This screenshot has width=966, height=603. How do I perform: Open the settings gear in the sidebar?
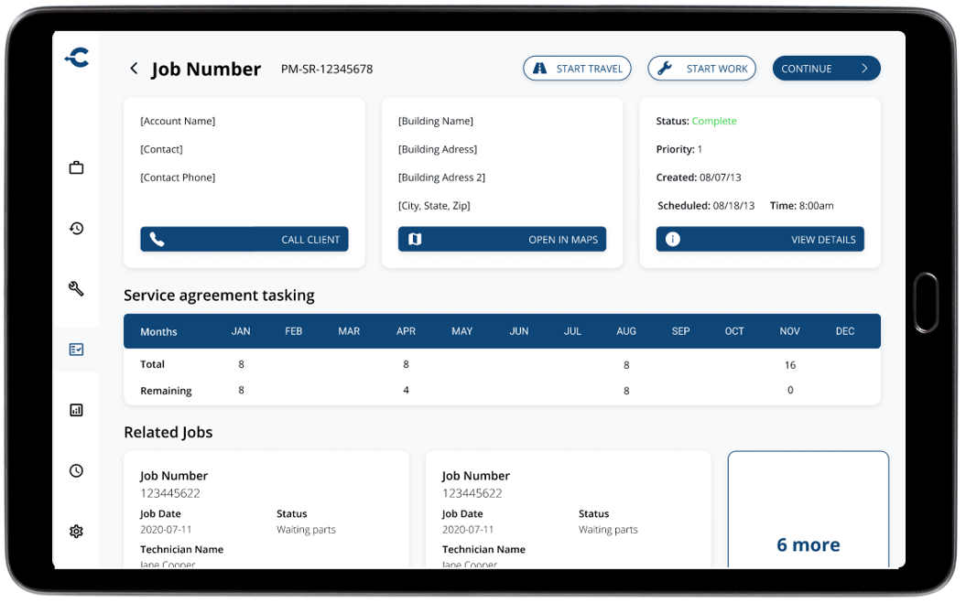pos(76,531)
